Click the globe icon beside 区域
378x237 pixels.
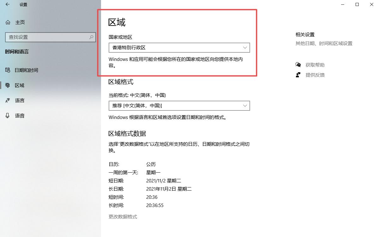click(x=7, y=85)
